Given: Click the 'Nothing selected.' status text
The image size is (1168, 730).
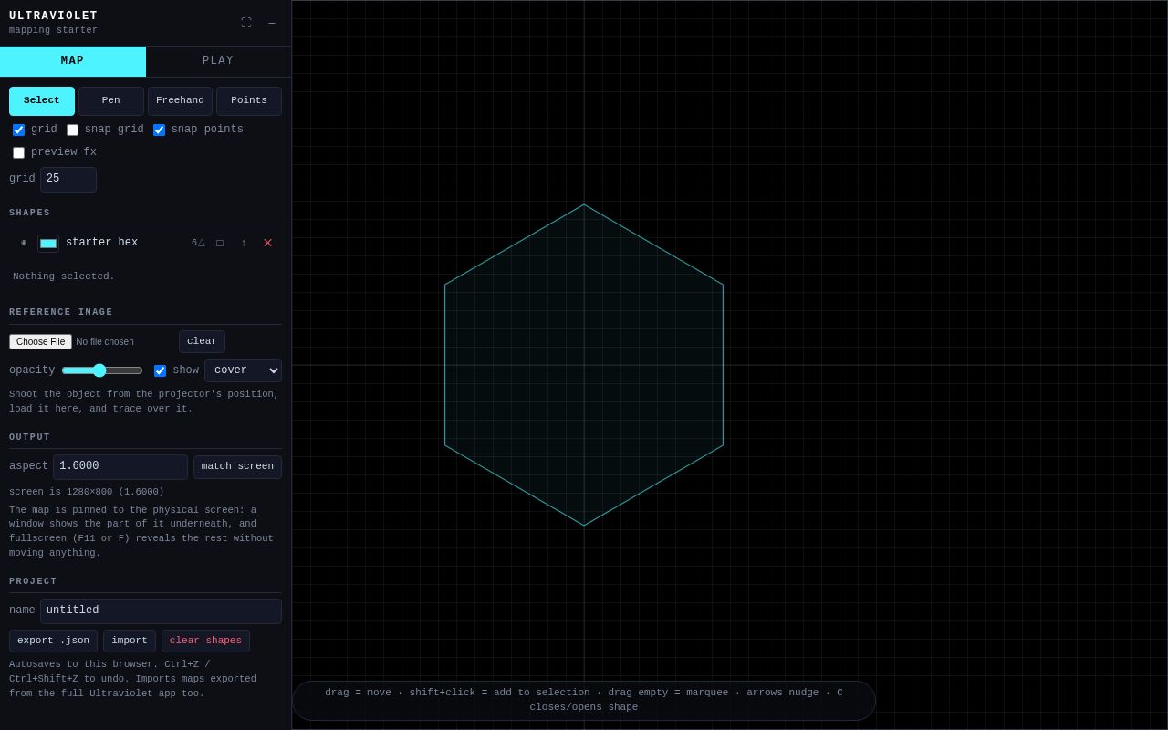Looking at the screenshot, I should [x=64, y=276].
